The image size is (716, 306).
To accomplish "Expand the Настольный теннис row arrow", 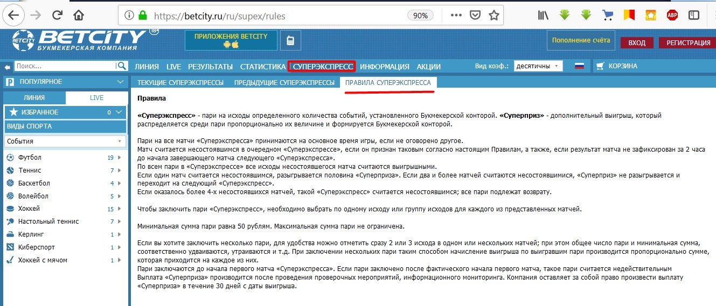I will click(119, 222).
